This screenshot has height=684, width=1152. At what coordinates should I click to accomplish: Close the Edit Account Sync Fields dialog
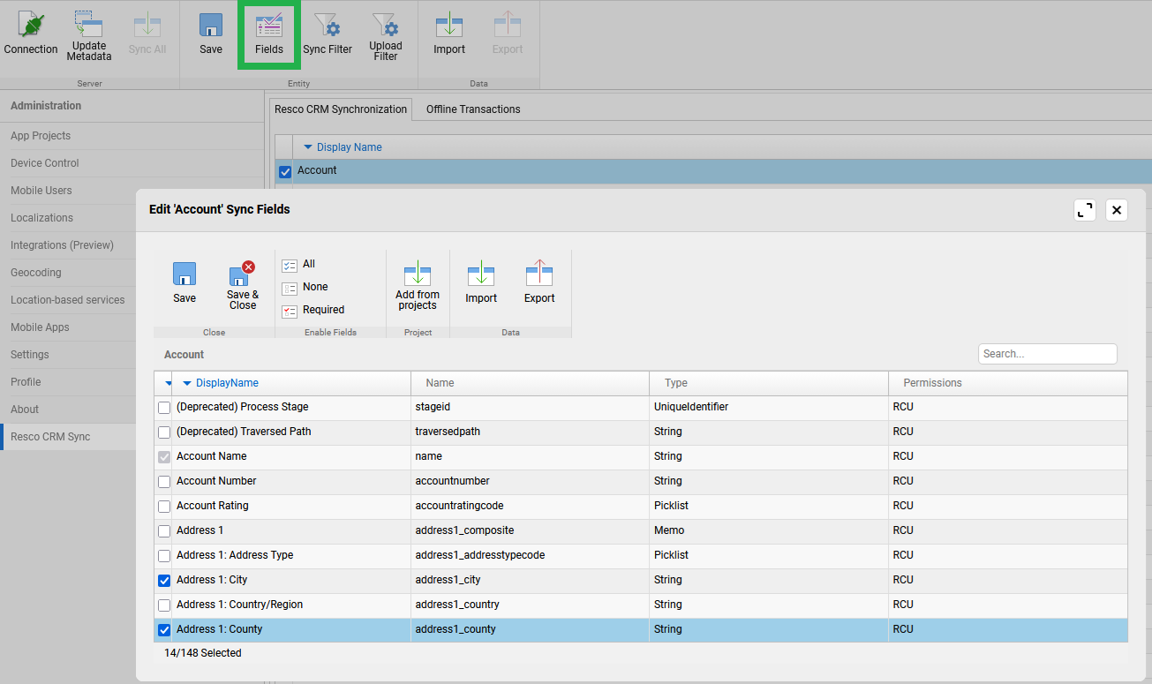(x=1117, y=210)
